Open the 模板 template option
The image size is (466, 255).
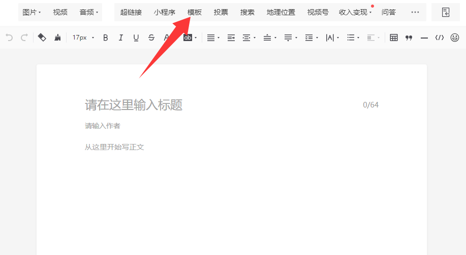(x=194, y=12)
